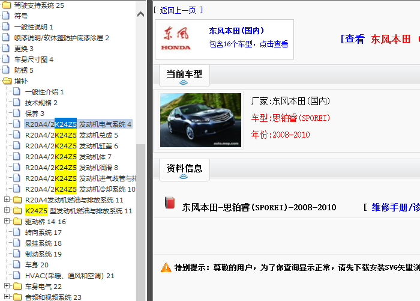Screen dimensions: 420x301
Task: Click folder icon of 驱动桥 14 16
Action: pos(17,221)
